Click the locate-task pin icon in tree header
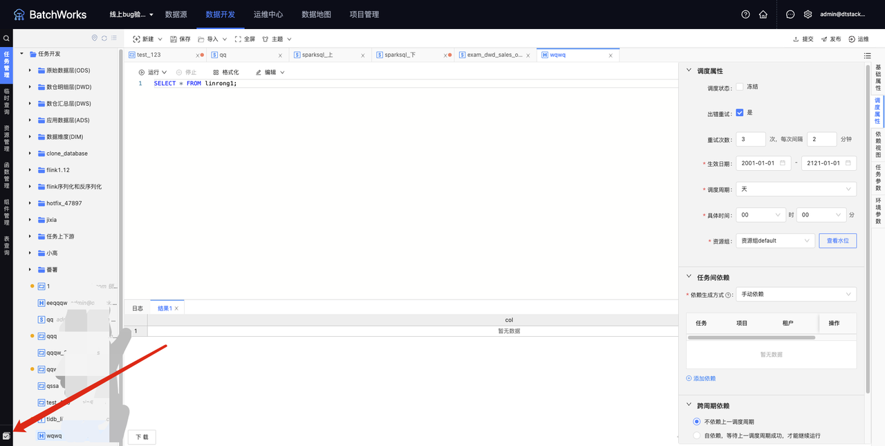The width and height of the screenshot is (885, 446). click(95, 38)
